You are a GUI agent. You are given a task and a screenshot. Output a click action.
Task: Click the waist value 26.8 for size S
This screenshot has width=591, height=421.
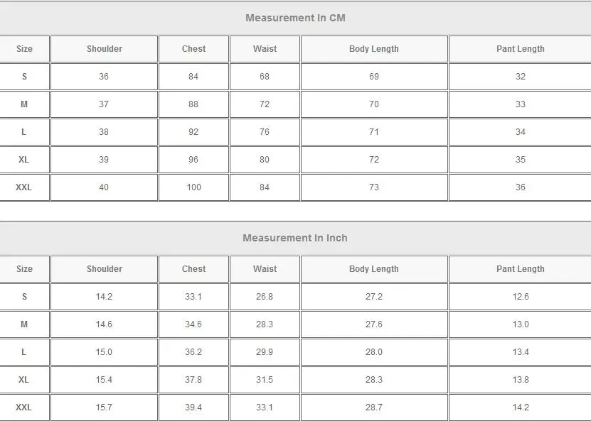[x=265, y=297]
